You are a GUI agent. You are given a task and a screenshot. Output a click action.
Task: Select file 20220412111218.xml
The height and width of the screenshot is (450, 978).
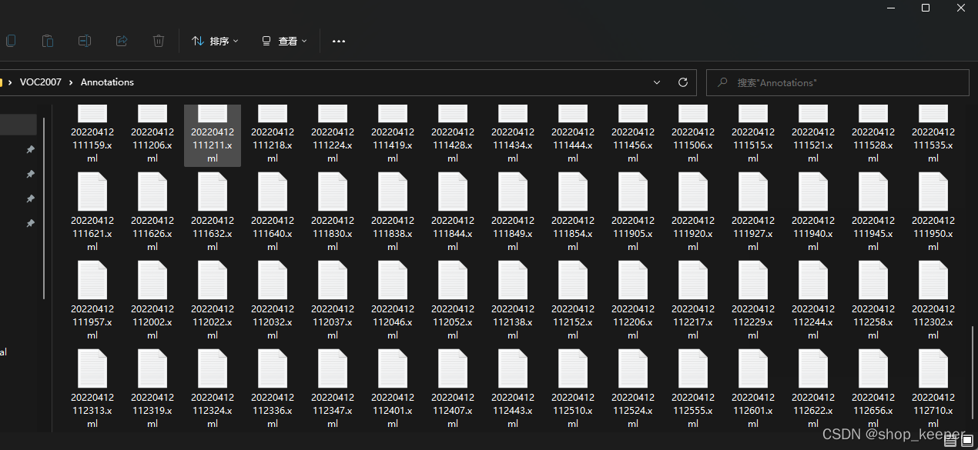click(273, 135)
